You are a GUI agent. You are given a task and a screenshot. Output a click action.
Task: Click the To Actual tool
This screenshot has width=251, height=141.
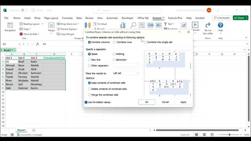[x=100, y=24]
